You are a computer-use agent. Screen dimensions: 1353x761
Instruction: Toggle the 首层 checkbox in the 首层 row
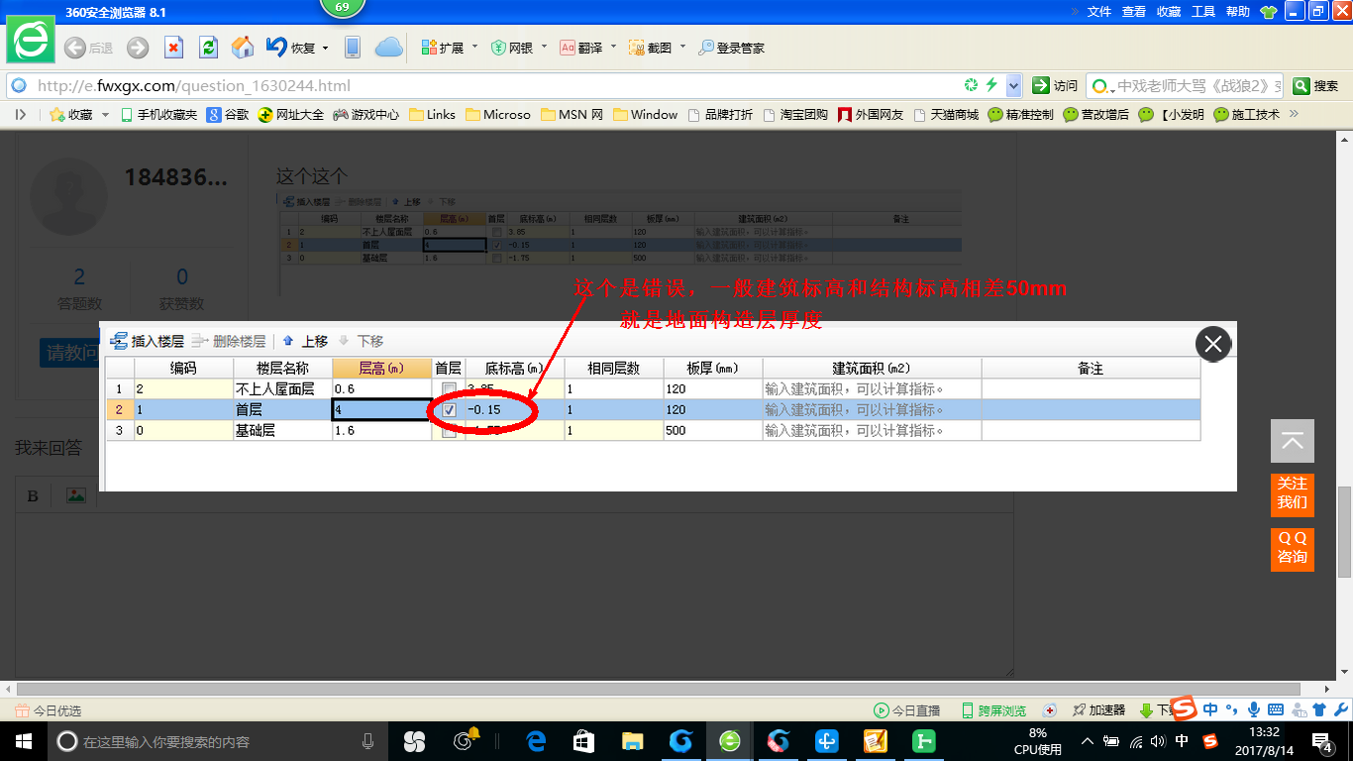pos(450,410)
